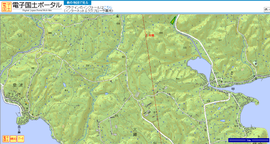This screenshot has width=270, height=144.
Task: Click the Digital Japan Portal Web Site subtitle
Action: (x=37, y=11)
